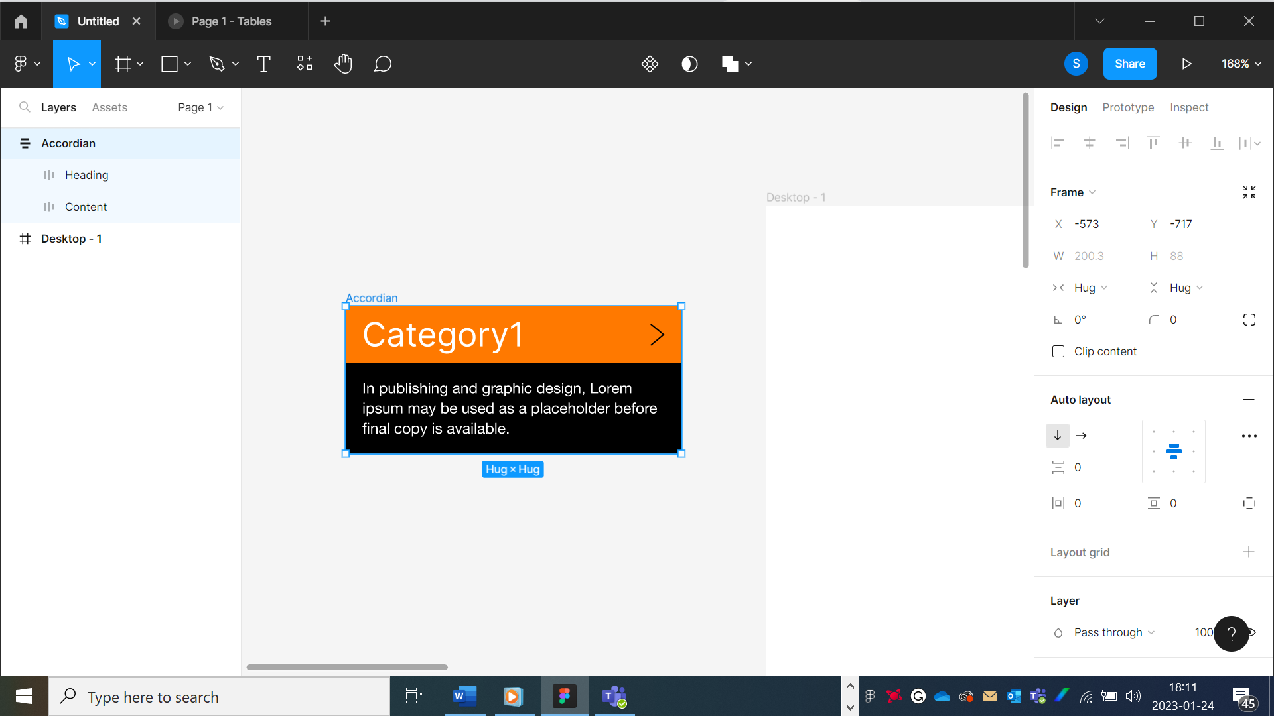Align selection to bottom

1217,143
